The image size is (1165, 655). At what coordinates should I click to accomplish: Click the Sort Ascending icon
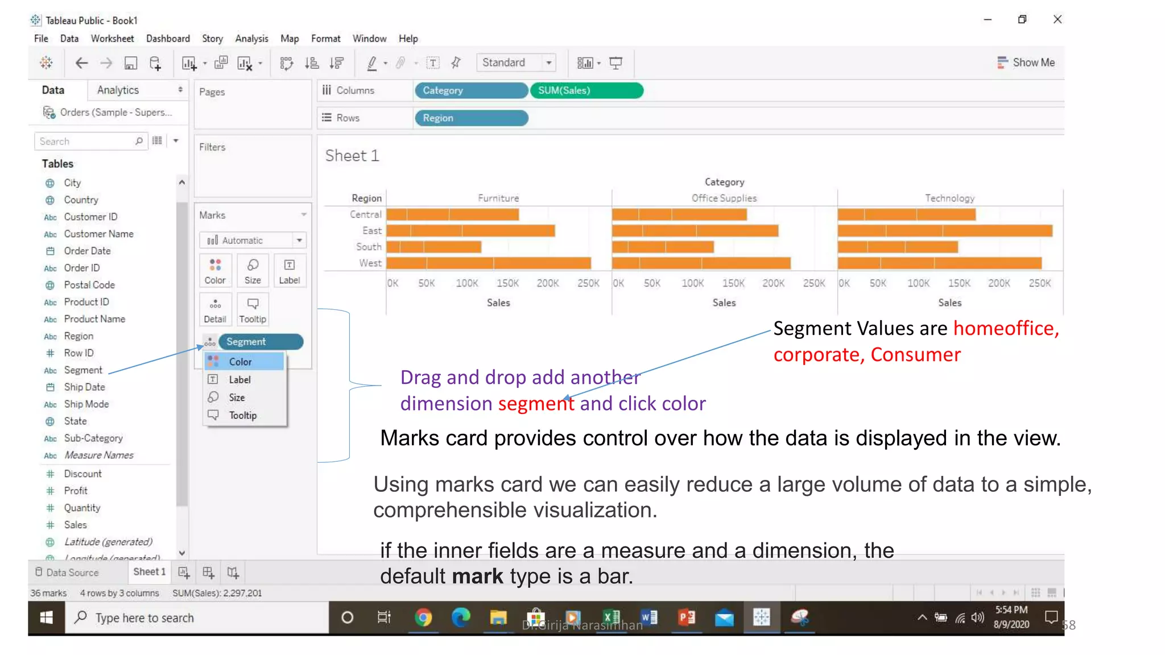[312, 63]
